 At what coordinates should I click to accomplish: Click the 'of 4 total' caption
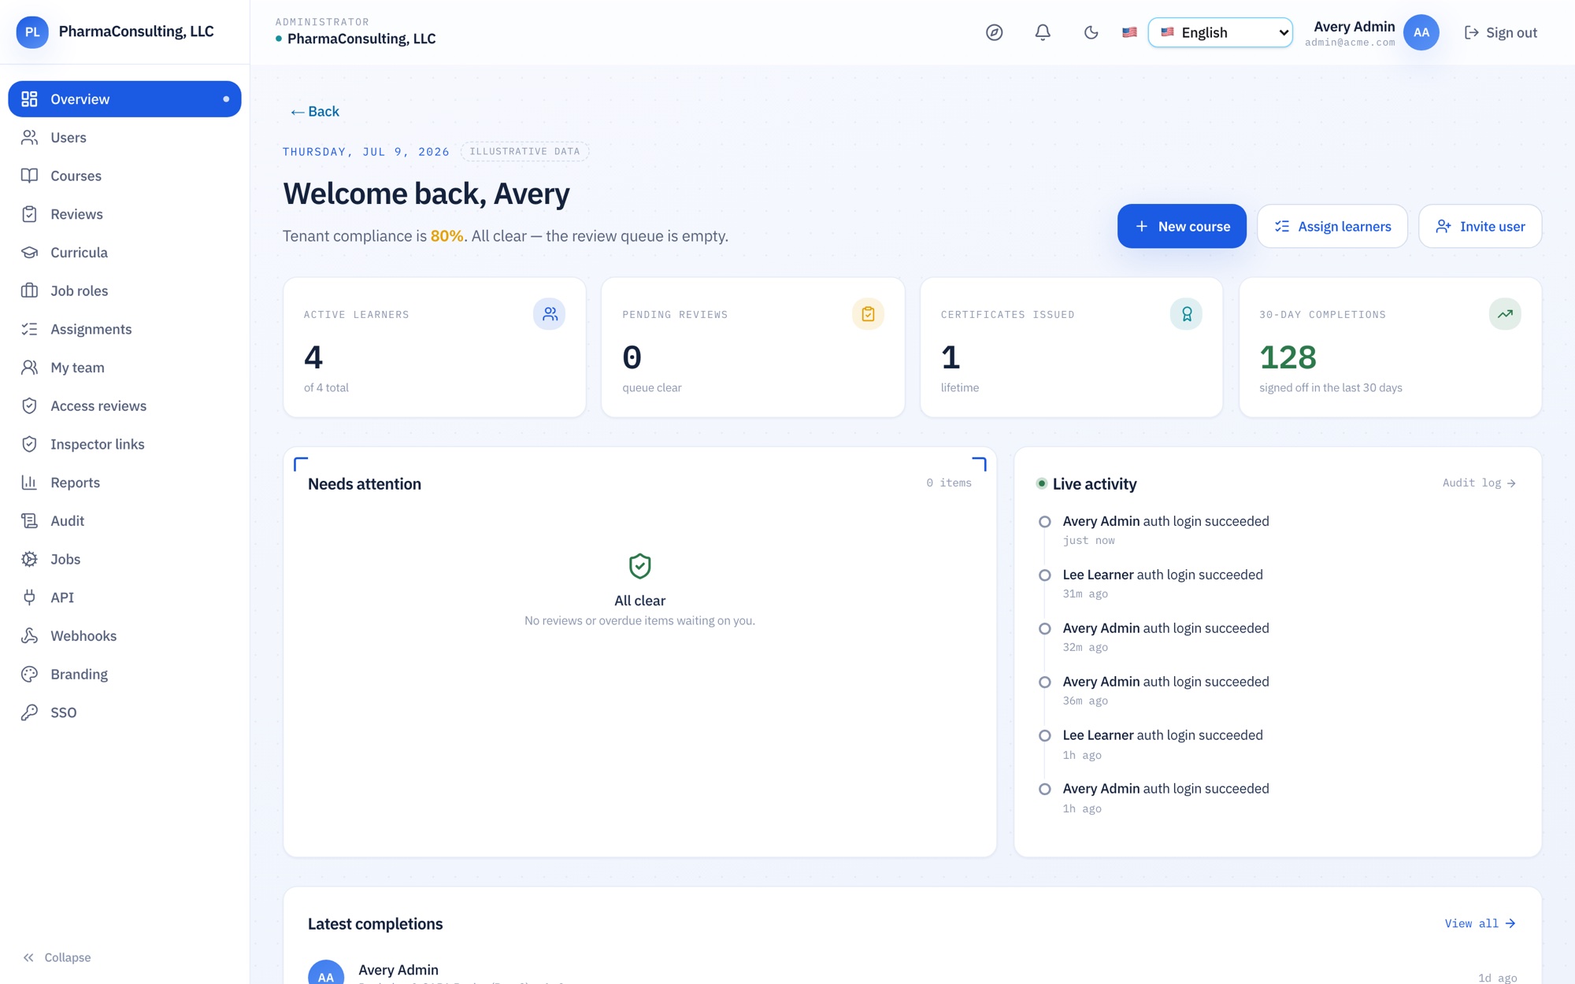[326, 387]
